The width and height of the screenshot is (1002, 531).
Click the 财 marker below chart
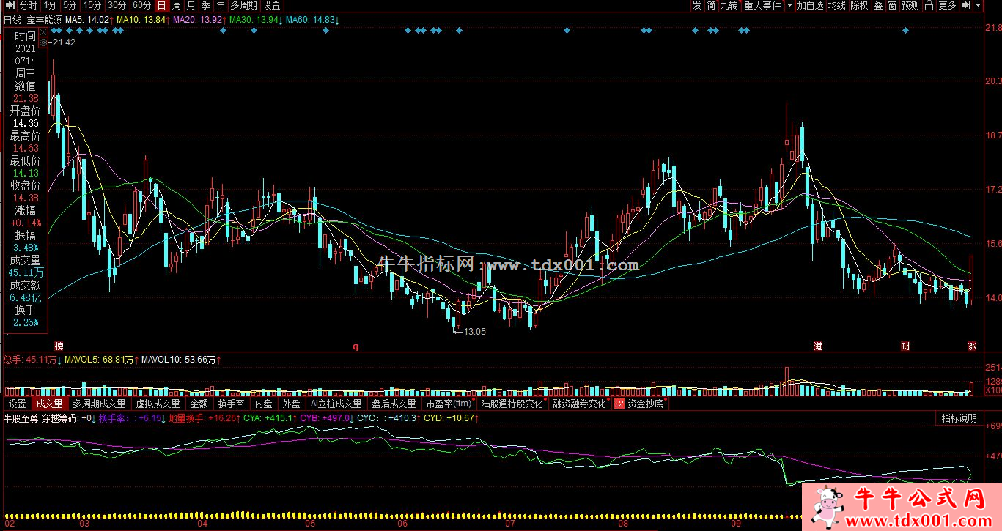[x=905, y=346]
